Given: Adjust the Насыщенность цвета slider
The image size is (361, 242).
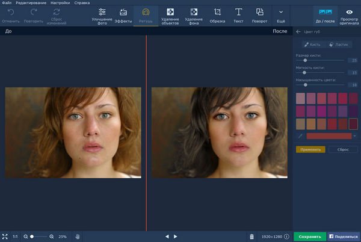Looking at the screenshot, I should 320,85.
